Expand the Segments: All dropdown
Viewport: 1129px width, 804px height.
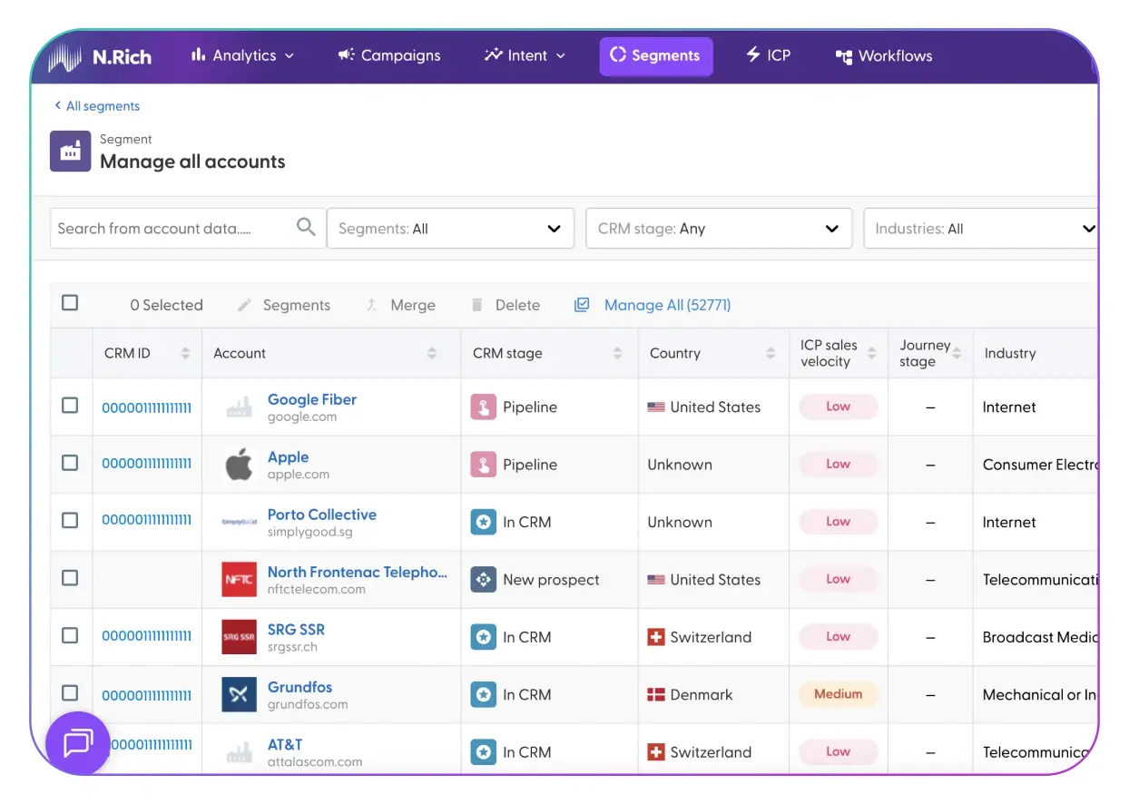tap(450, 229)
